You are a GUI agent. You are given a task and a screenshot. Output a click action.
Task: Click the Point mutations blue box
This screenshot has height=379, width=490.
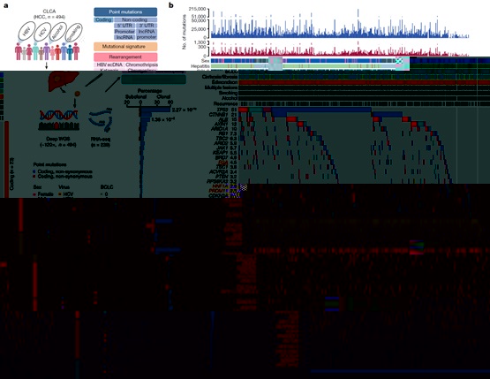(125, 11)
